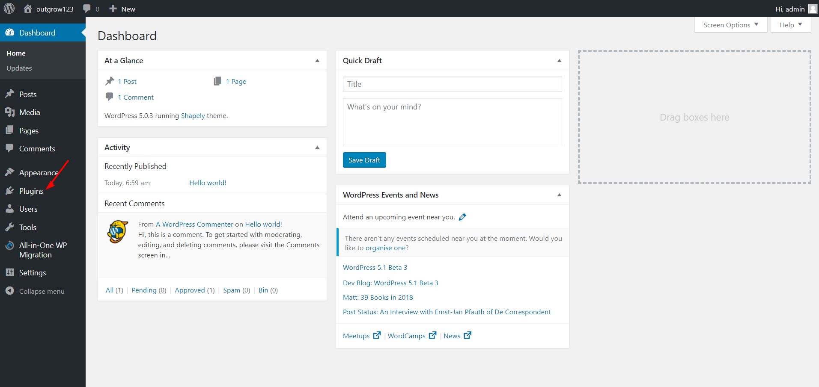Click the home icon beside outgrow123

click(x=28, y=9)
